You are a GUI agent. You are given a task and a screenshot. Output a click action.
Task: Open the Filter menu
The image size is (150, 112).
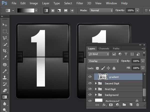pyautogui.click(x=80, y=3)
